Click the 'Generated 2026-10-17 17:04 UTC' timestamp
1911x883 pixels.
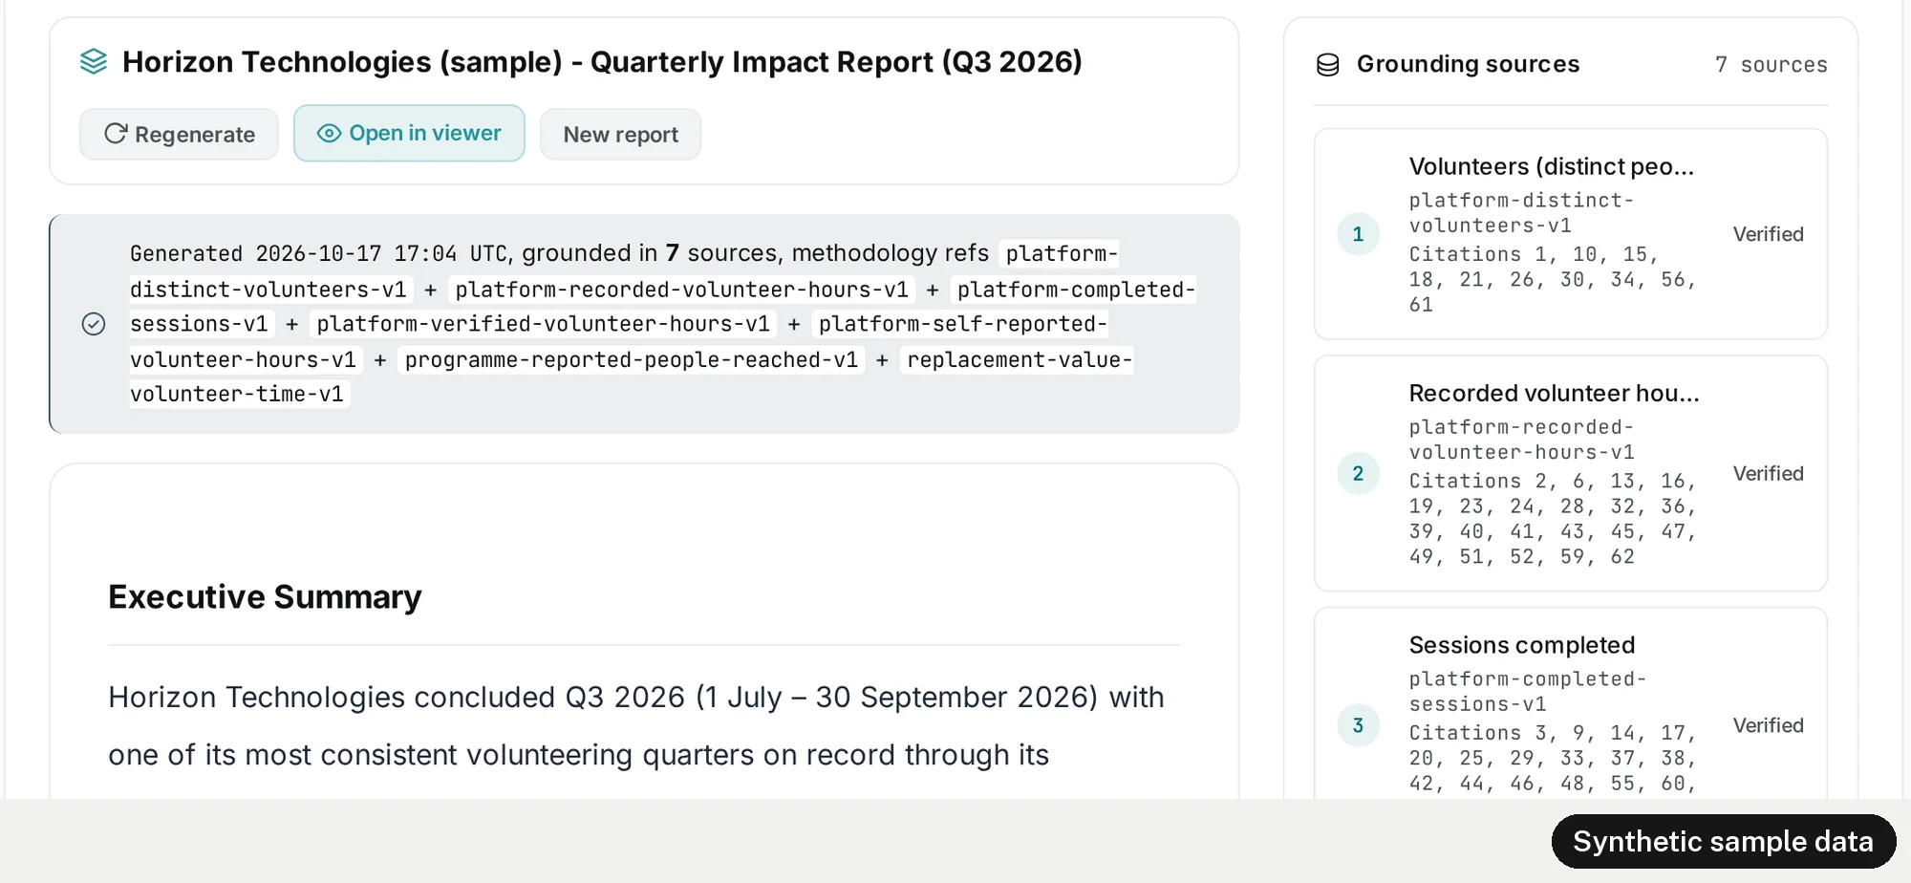tap(319, 253)
